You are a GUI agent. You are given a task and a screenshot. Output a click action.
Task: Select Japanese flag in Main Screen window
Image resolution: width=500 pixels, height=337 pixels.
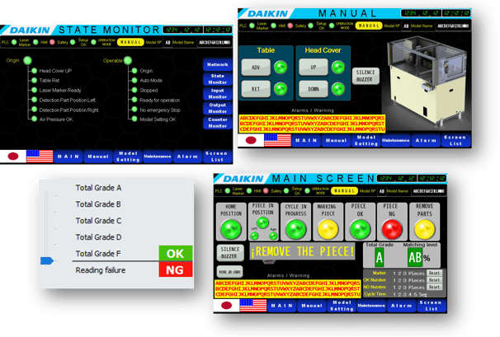point(226,306)
